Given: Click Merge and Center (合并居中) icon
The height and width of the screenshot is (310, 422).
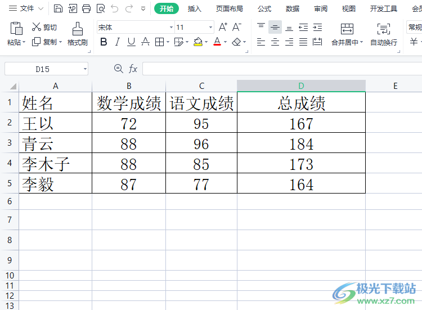Looking at the screenshot, I should [x=347, y=29].
